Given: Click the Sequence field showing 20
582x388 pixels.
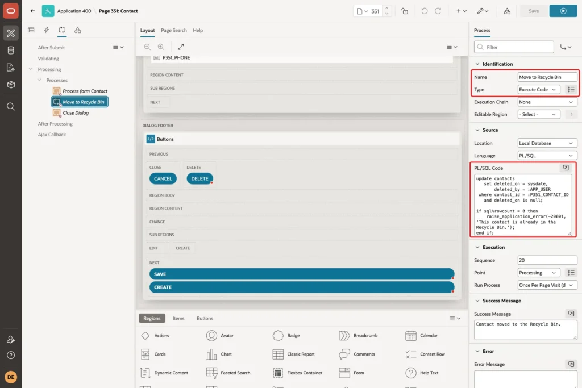Looking at the screenshot, I should pyautogui.click(x=547, y=260).
